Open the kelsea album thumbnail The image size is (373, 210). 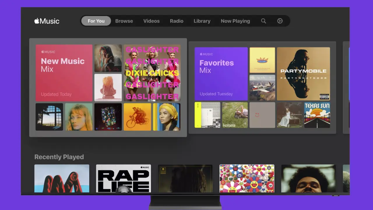point(235,115)
